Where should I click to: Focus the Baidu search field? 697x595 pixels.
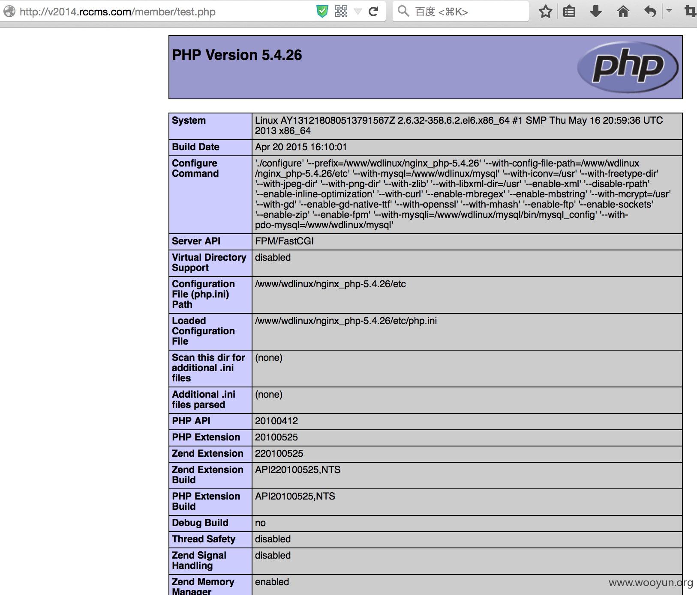click(x=461, y=12)
